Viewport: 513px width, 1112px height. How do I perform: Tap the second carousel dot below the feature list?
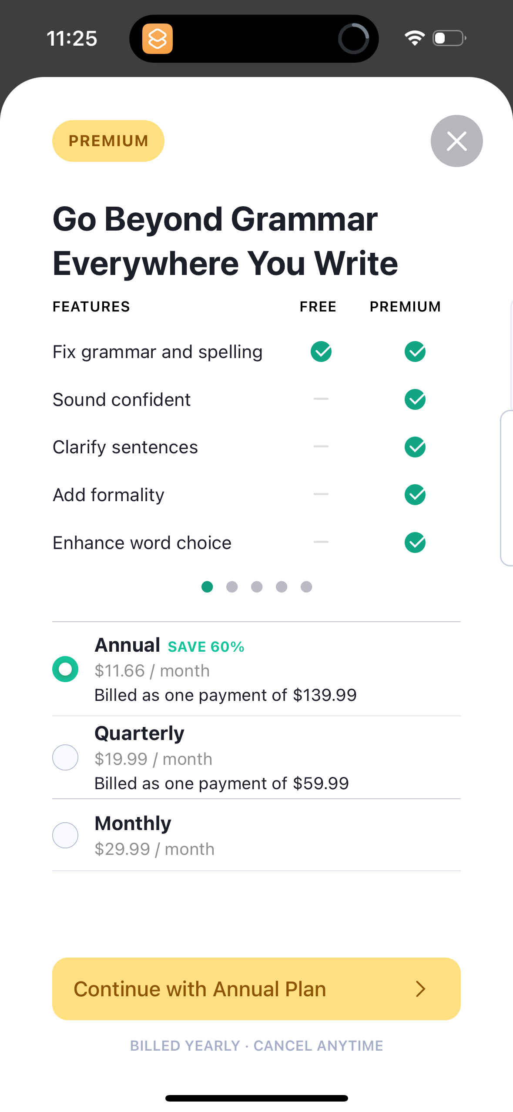(232, 587)
